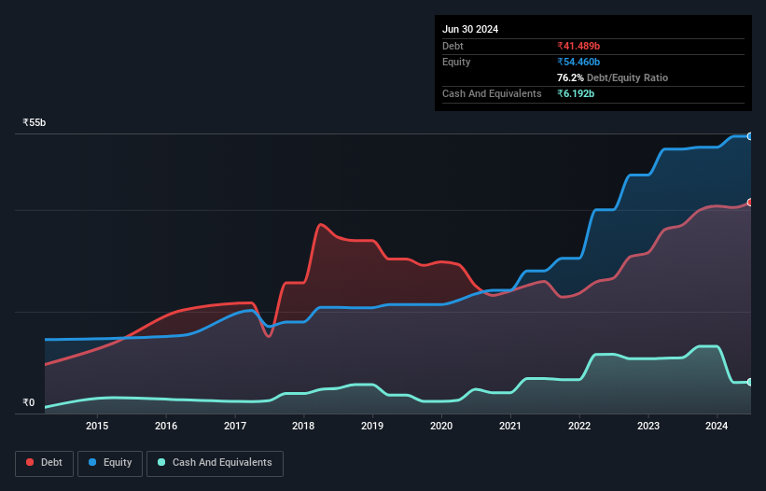Click the 2015 x-axis label

97,426
